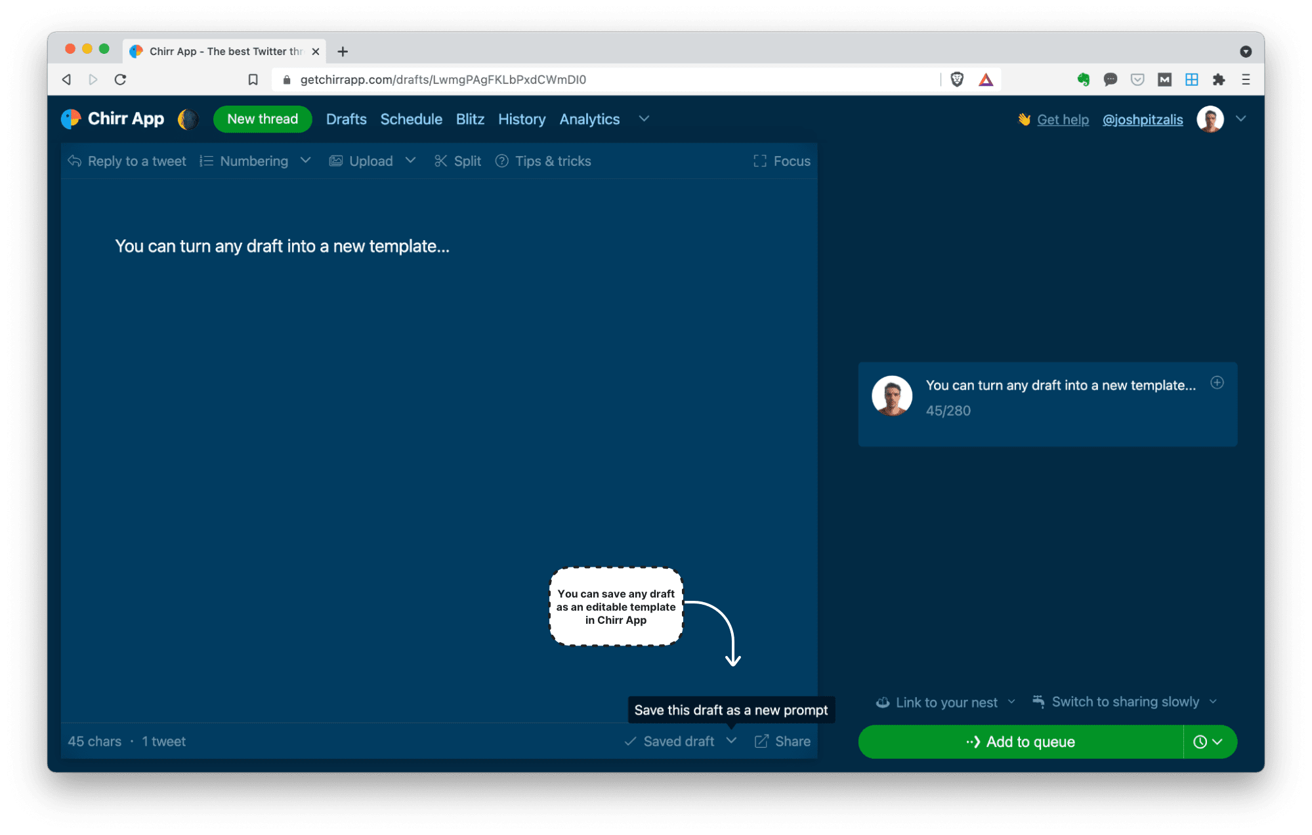Toggle the dark mode moon icon
The height and width of the screenshot is (835, 1312).
coord(188,119)
